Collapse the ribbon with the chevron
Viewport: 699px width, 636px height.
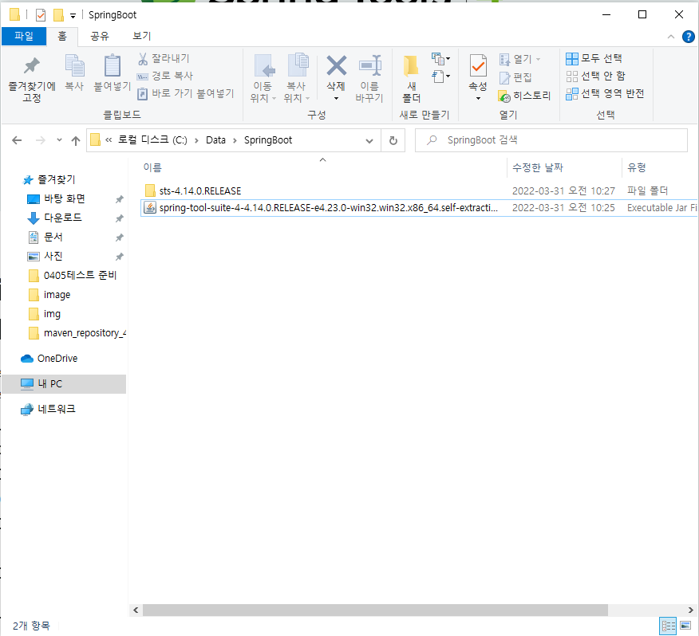(670, 37)
